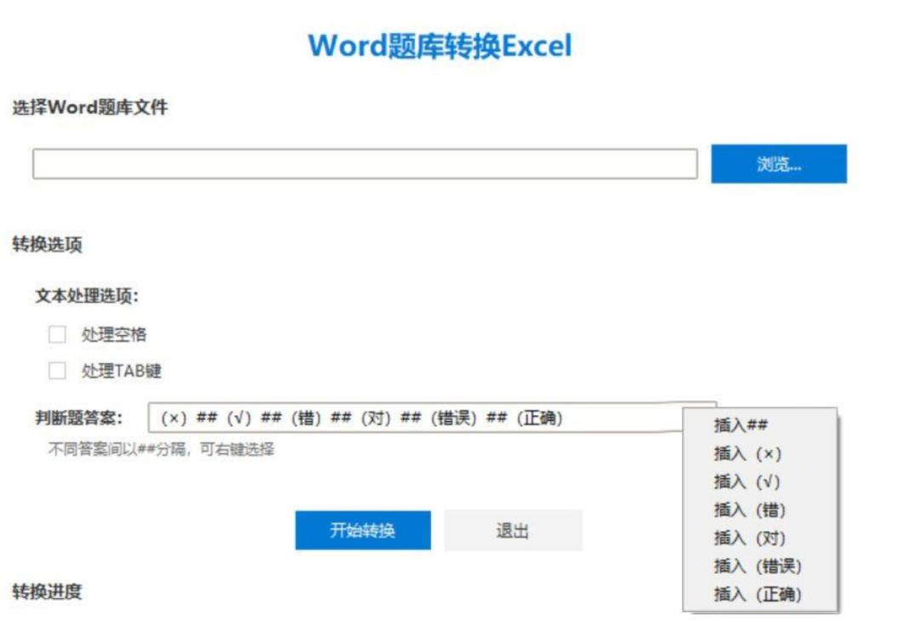
Task: Enable the 处理TAB键 checkbox
Action: [56, 372]
